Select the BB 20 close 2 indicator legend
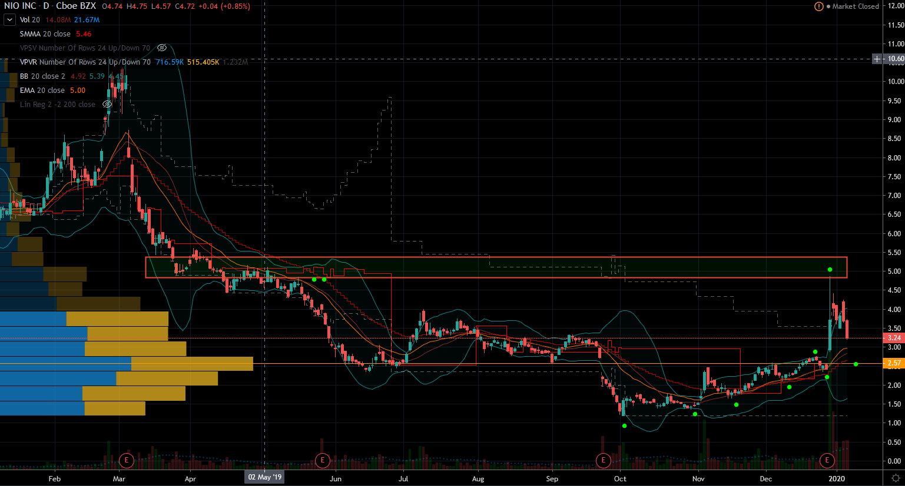 42,76
